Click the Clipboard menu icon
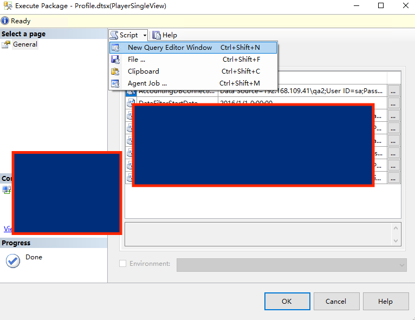The height and width of the screenshot is (320, 415). [x=115, y=71]
